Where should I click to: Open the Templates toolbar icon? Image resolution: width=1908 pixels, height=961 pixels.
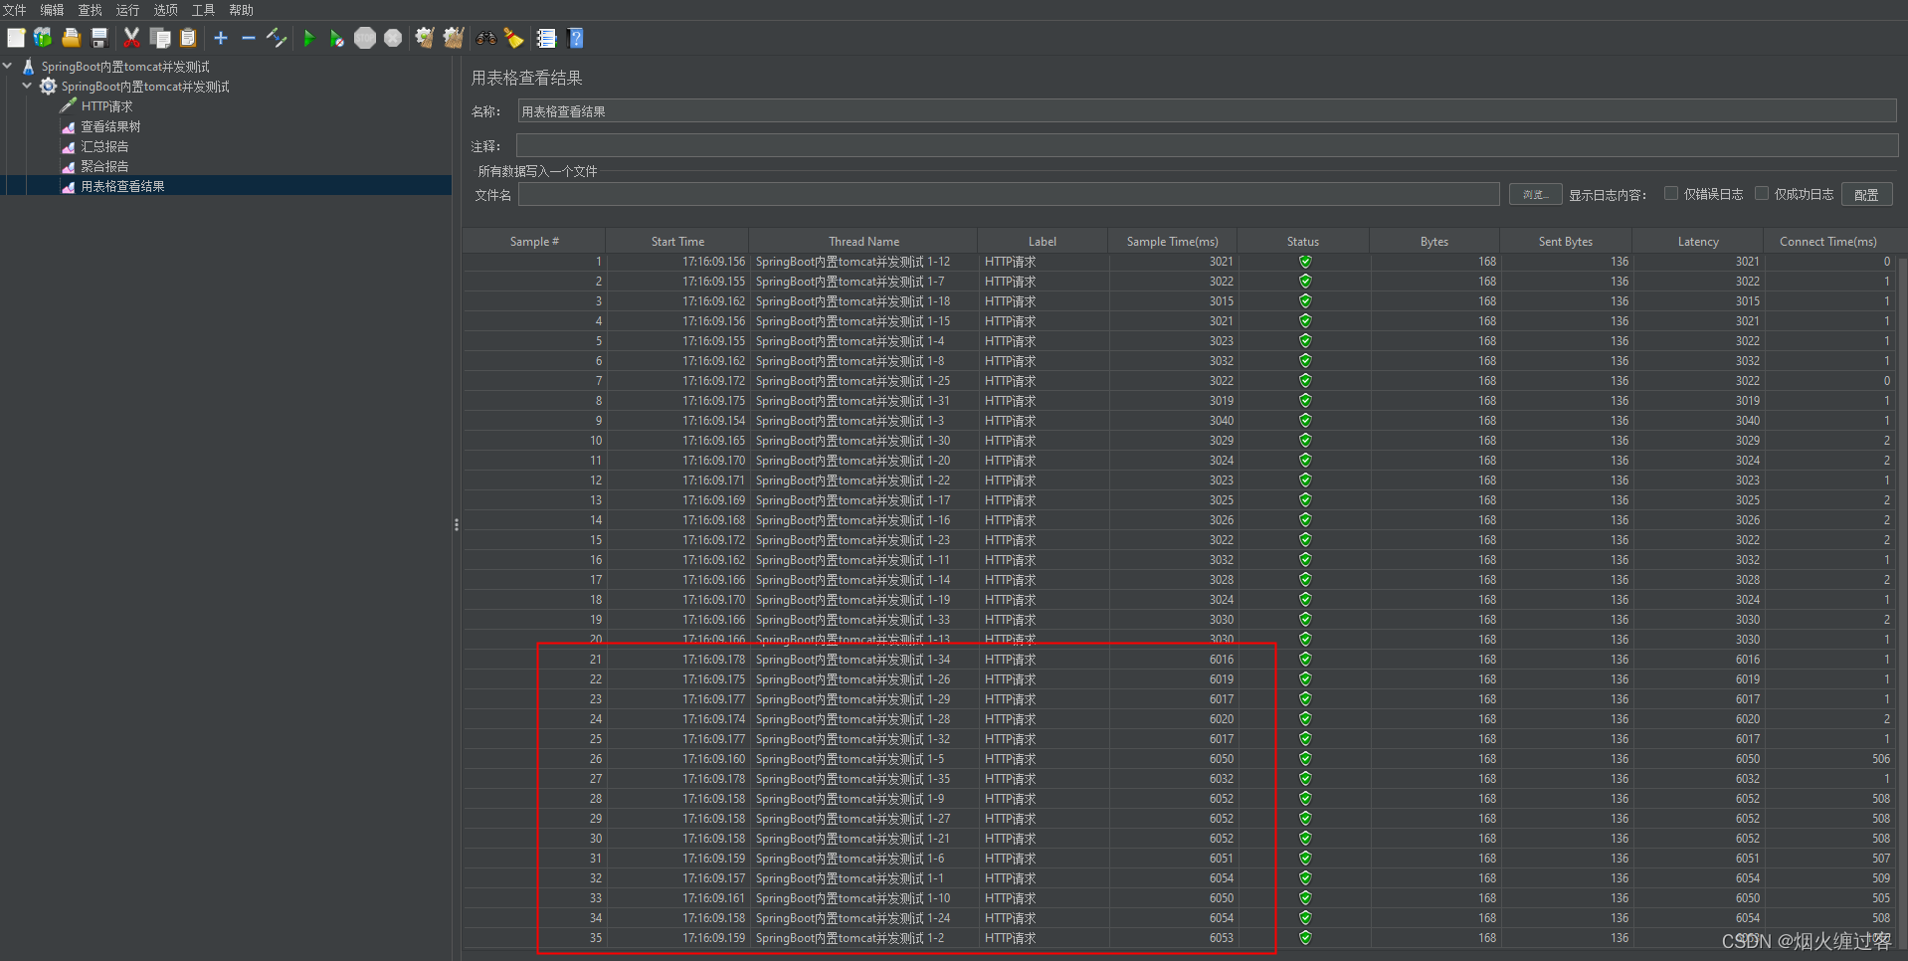click(x=43, y=38)
